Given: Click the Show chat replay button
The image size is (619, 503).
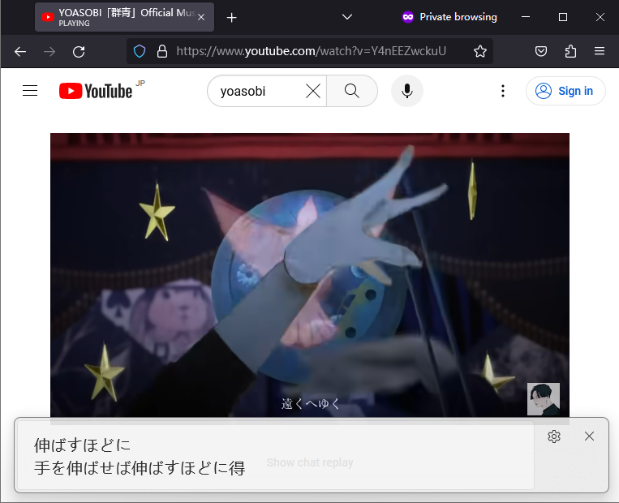Looking at the screenshot, I should tap(310, 462).
